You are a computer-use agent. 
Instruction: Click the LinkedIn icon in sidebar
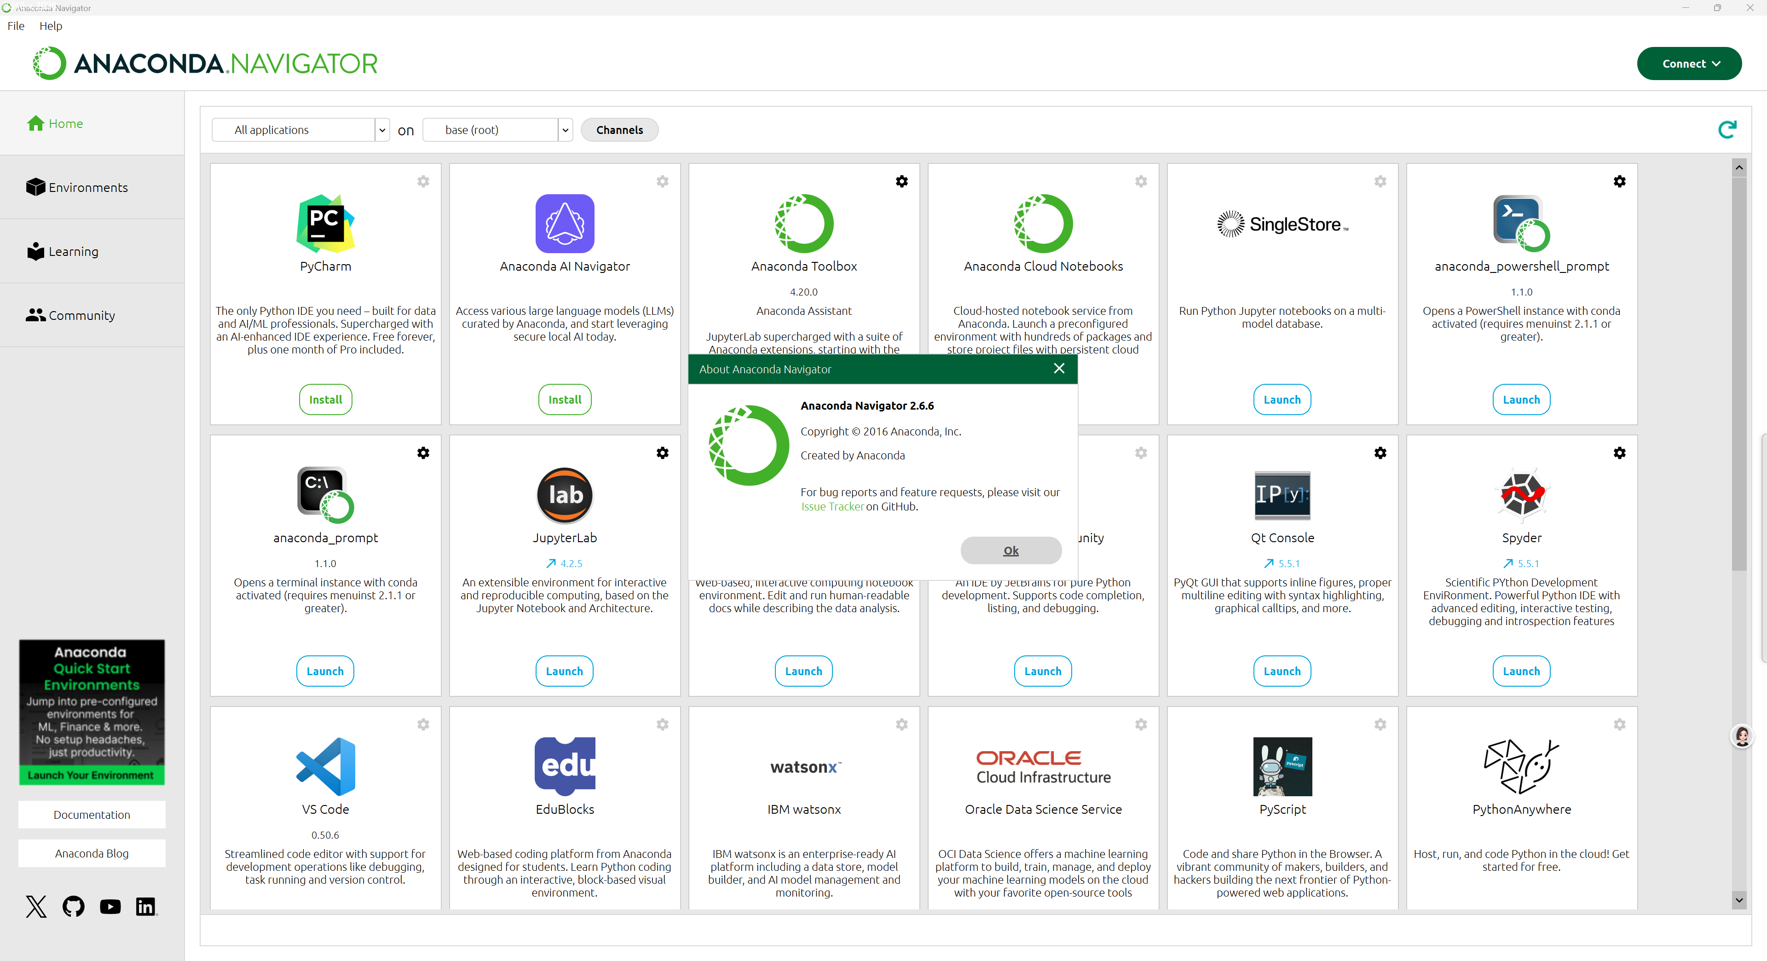145,906
